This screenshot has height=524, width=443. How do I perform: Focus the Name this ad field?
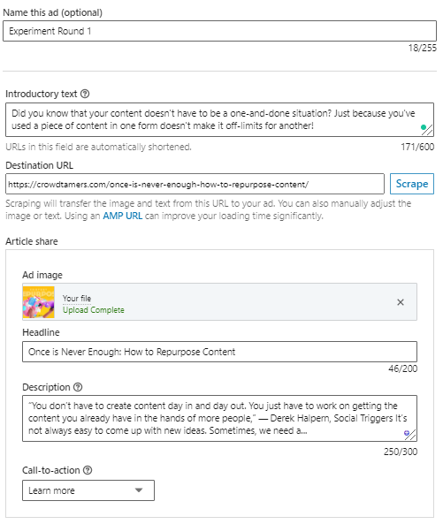click(219, 31)
